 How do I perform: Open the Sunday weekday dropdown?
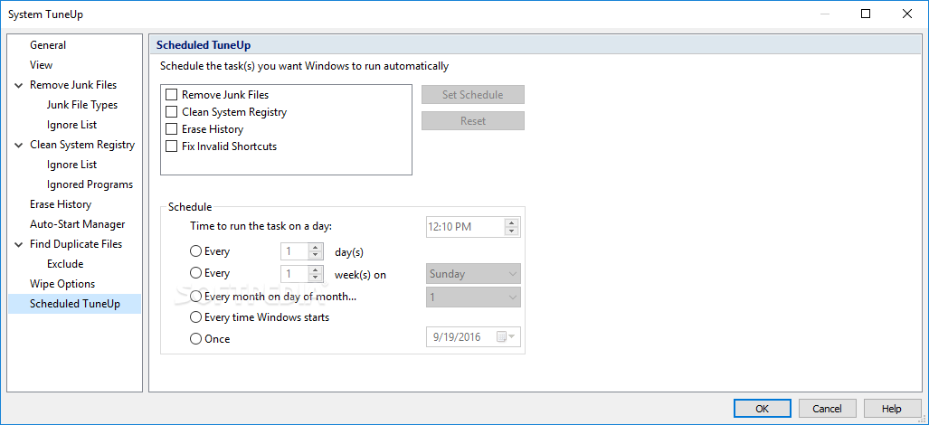click(x=473, y=274)
